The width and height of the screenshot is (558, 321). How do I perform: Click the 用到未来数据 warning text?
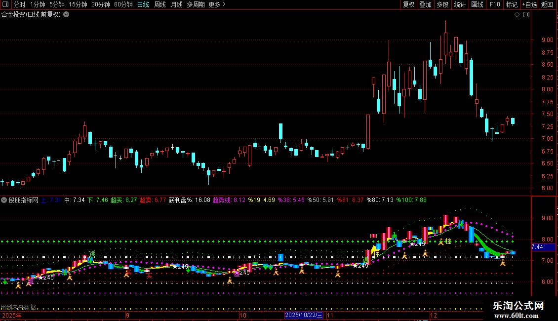(18, 307)
